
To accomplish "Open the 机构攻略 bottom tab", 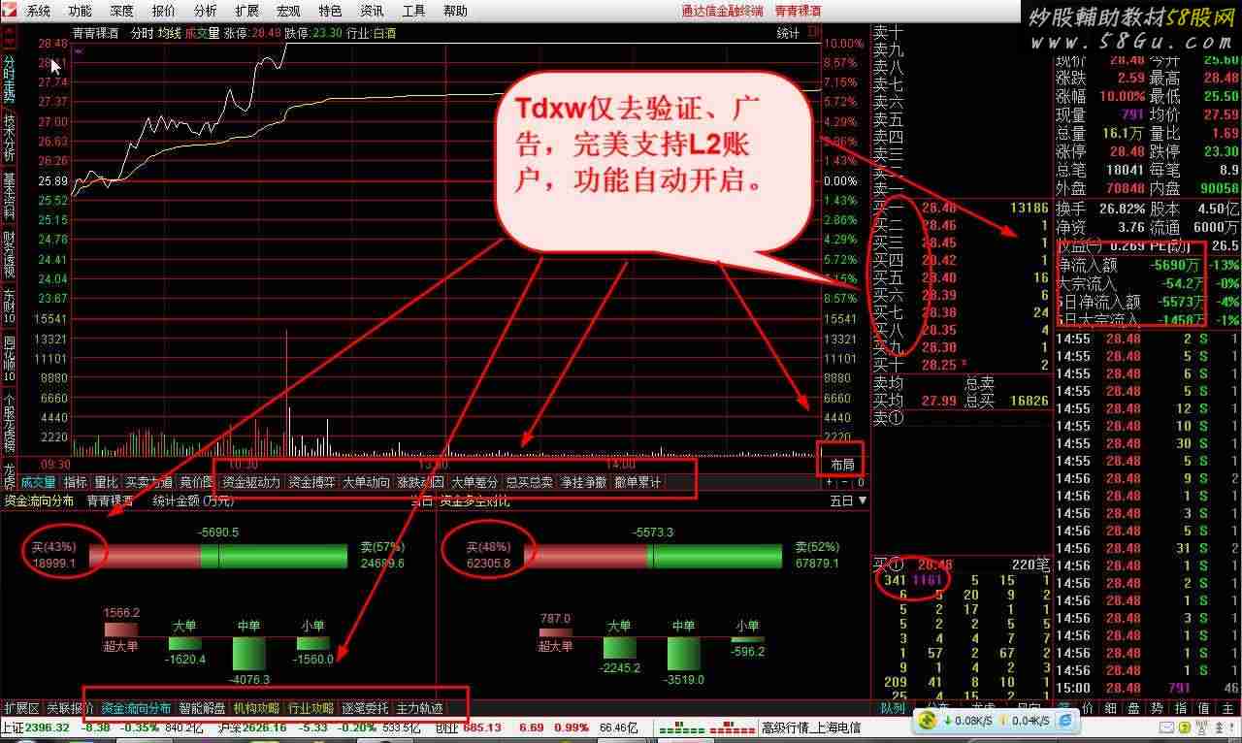I will 256,708.
